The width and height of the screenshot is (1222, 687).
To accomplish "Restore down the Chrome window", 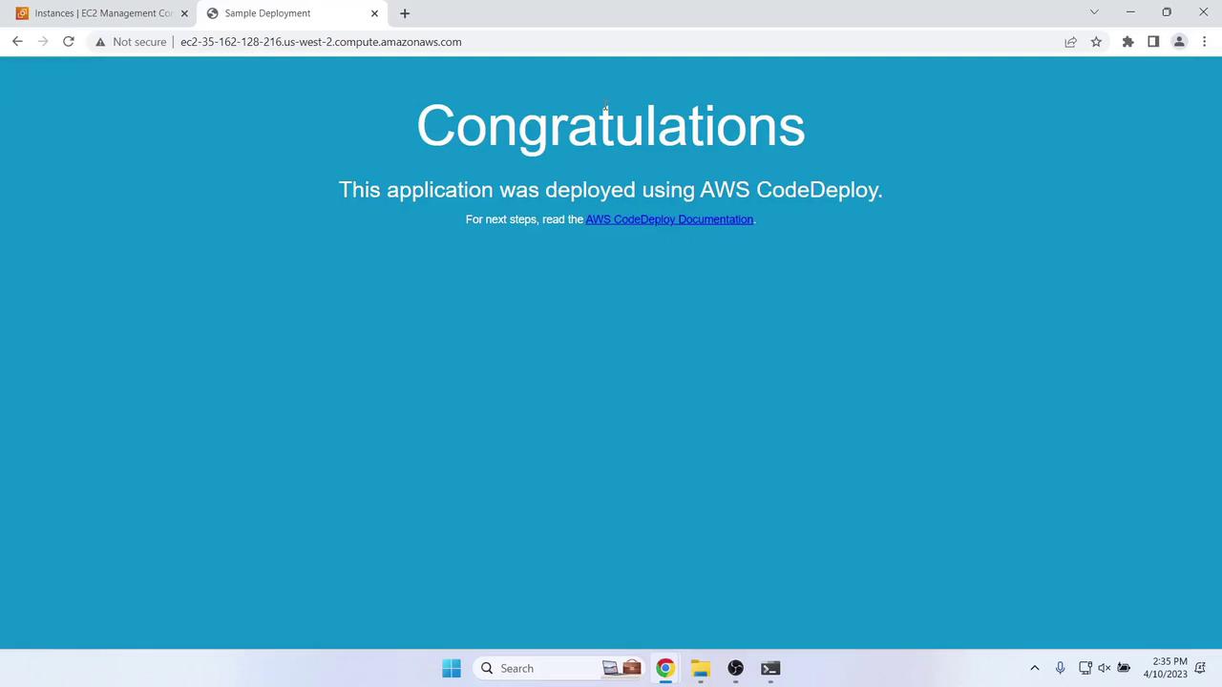I will (x=1167, y=12).
